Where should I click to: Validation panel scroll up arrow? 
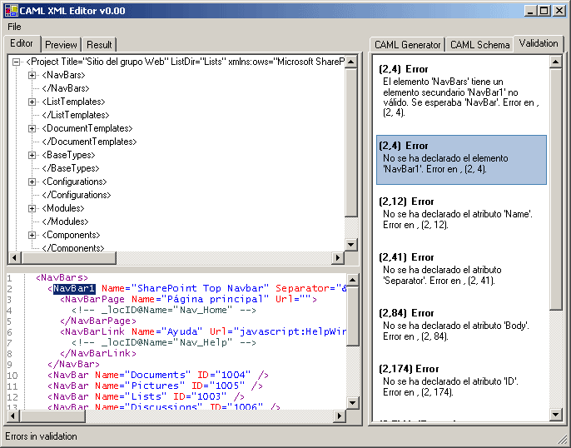click(x=556, y=62)
